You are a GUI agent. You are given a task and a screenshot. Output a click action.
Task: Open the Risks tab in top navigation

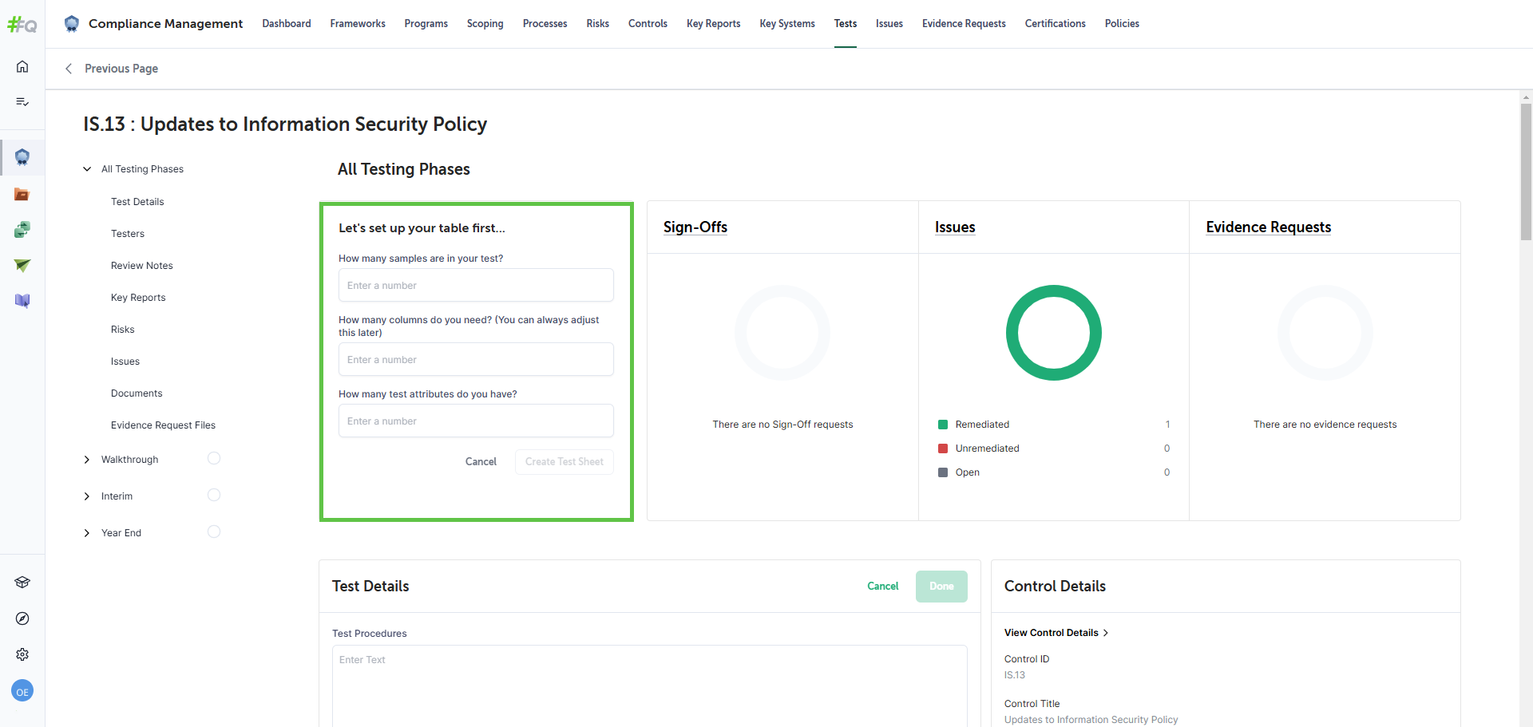click(598, 24)
